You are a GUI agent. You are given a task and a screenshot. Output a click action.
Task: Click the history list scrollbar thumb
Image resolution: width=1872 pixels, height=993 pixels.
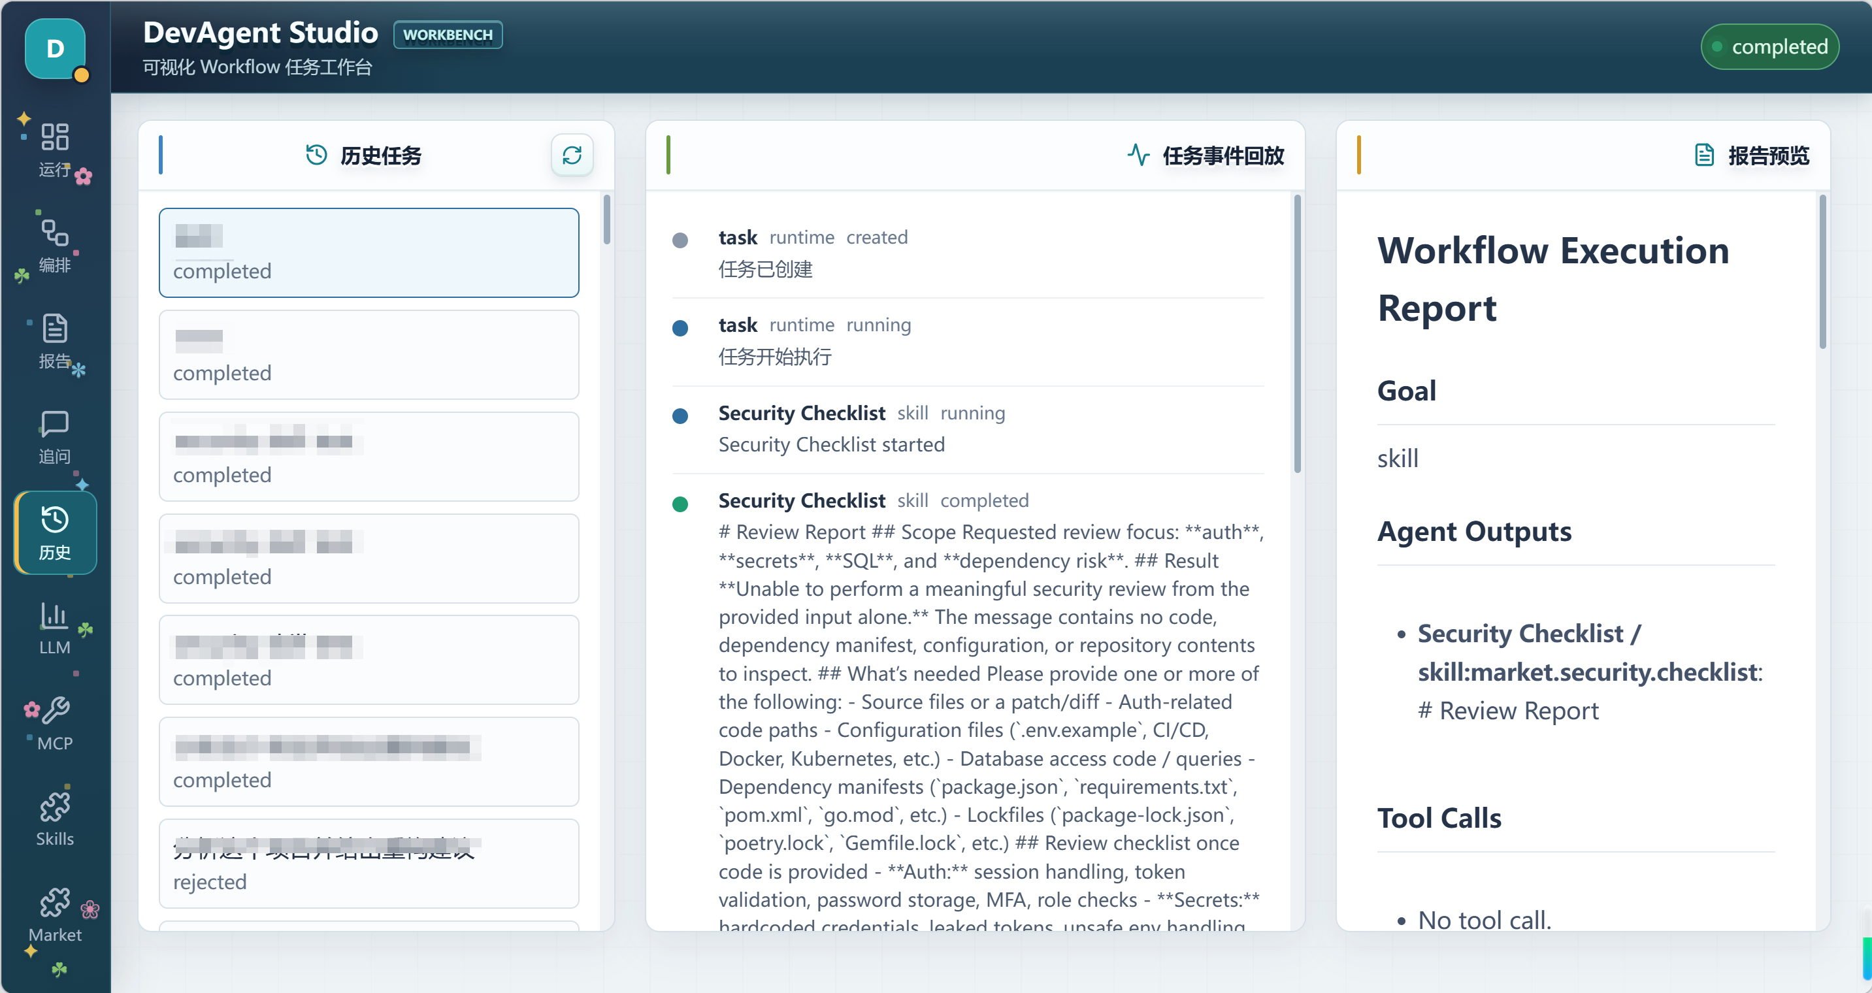pyautogui.click(x=606, y=220)
